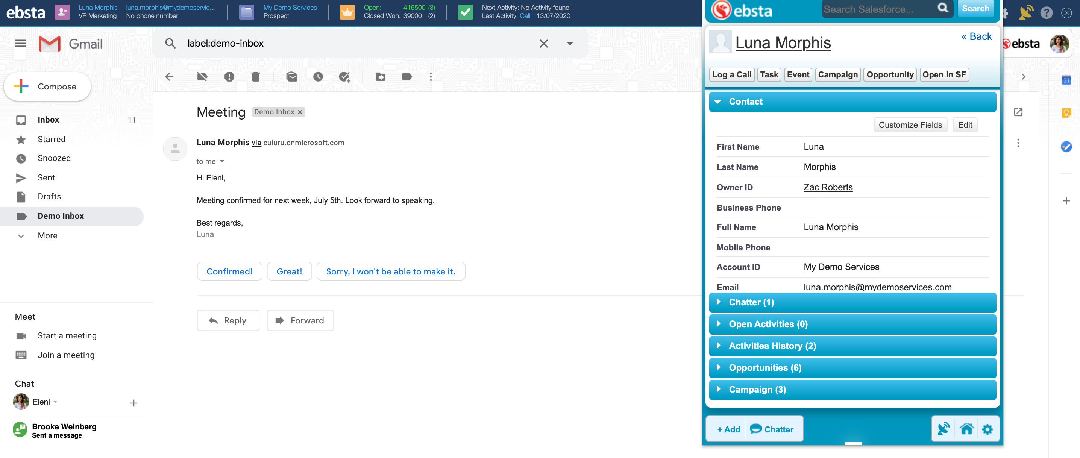Add to Tasks using the checkmark plus icon
The height and width of the screenshot is (458, 1080).
pyautogui.click(x=344, y=77)
